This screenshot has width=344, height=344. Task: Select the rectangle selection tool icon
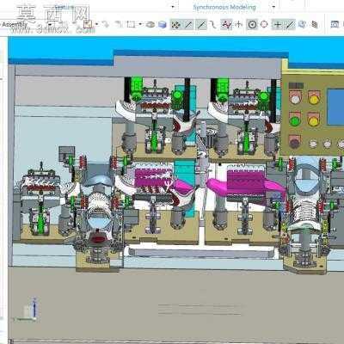pyautogui.click(x=131, y=25)
